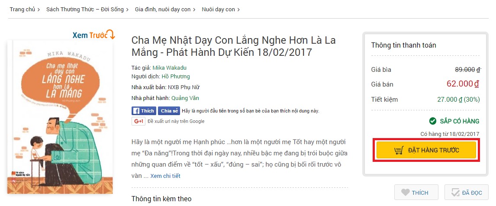Click the Google G+1 button
The height and width of the screenshot is (206, 496).
(138, 121)
